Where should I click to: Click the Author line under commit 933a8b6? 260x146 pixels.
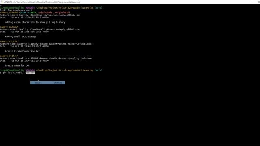tap(40, 15)
